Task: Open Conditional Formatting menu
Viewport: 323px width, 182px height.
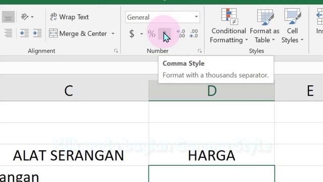Action: 229,26
